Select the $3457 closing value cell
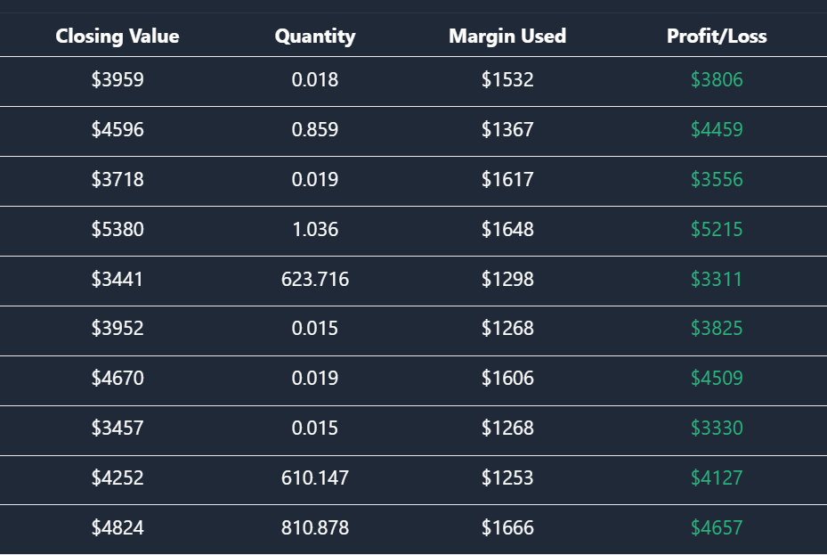 point(118,428)
